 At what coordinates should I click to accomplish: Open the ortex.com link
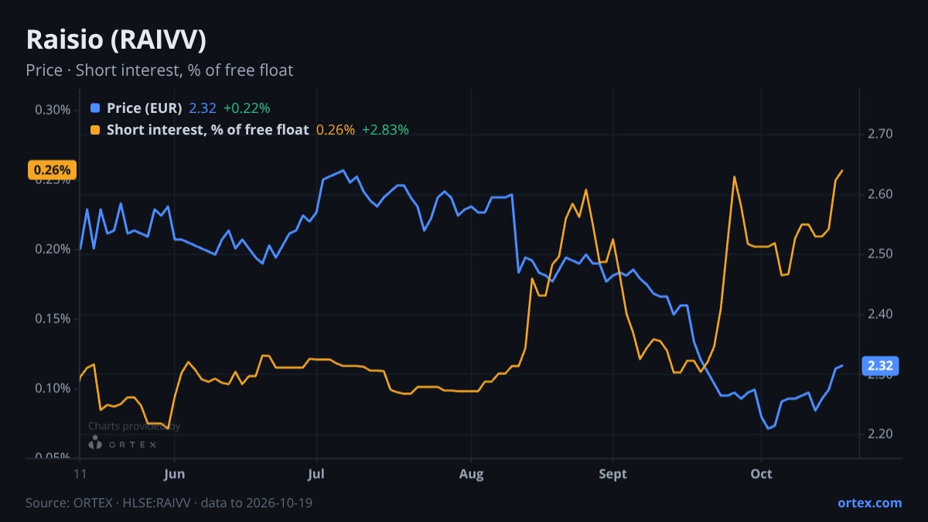point(869,503)
